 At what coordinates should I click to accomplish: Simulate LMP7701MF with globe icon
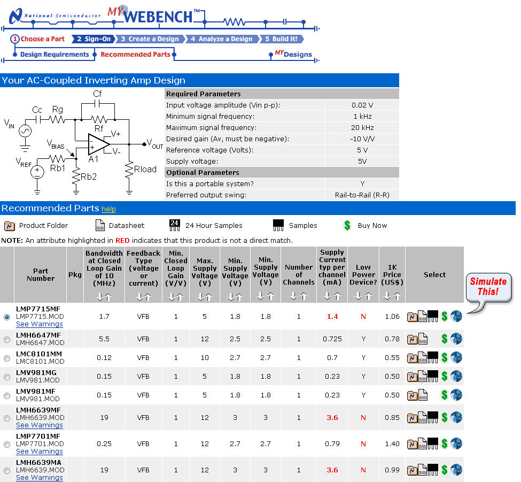coord(456,443)
